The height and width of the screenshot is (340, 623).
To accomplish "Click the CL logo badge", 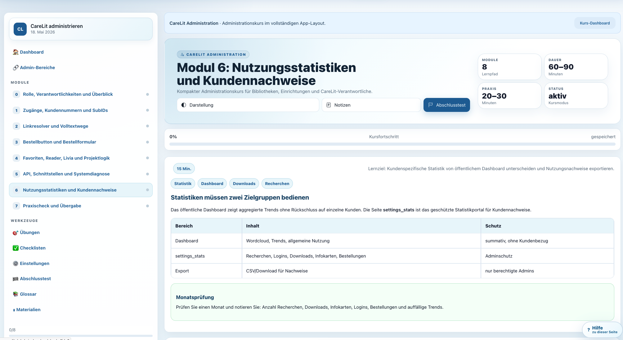I will click(x=20, y=29).
